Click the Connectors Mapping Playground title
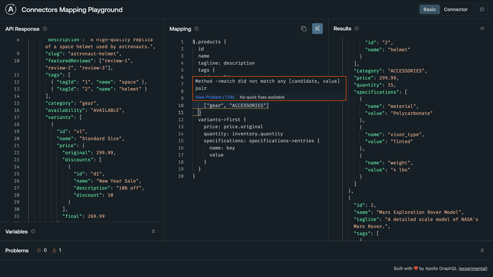The height and width of the screenshot is (277, 493). pyautogui.click(x=72, y=10)
